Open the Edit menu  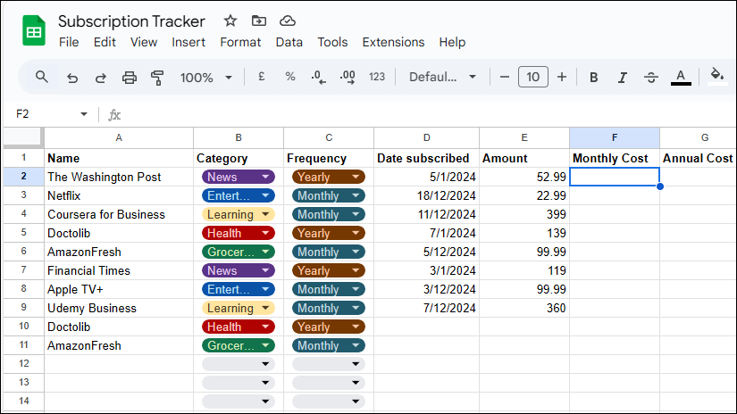click(105, 42)
